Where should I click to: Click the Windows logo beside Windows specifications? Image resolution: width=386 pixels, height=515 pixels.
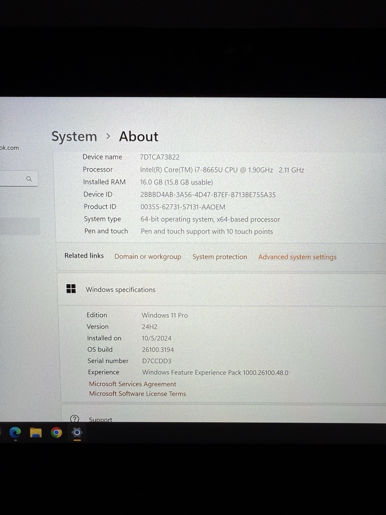tap(71, 288)
